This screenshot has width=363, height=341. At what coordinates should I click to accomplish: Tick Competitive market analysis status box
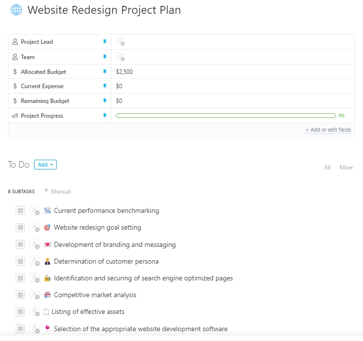(x=20, y=295)
